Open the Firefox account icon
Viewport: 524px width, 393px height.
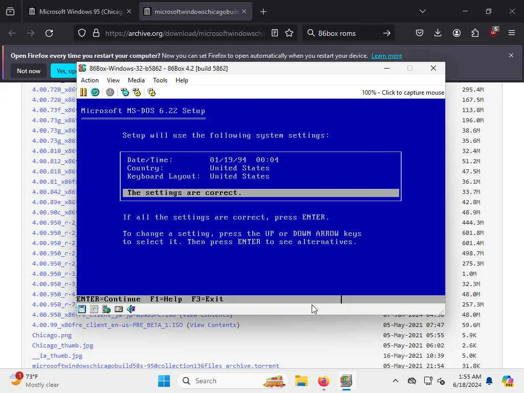pos(456,33)
